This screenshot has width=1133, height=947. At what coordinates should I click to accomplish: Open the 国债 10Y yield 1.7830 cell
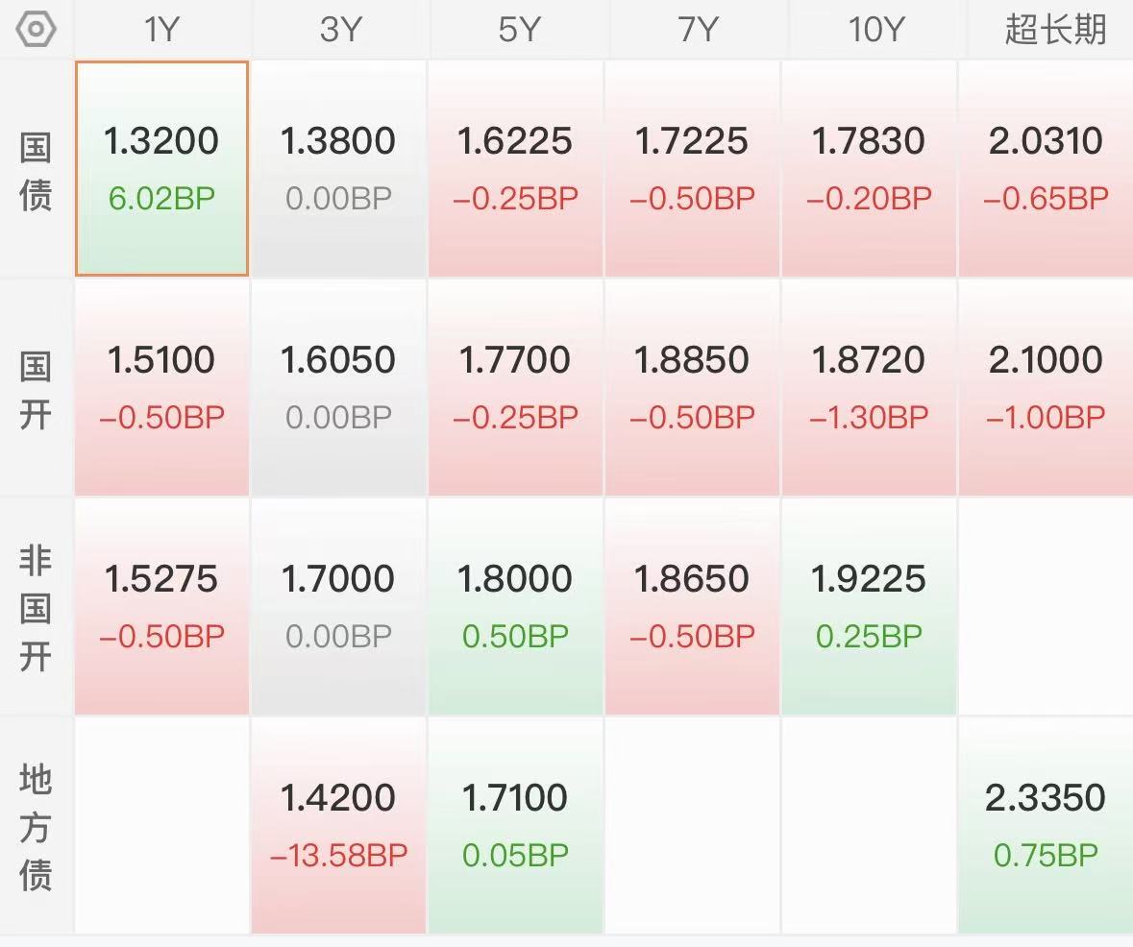[869, 169]
